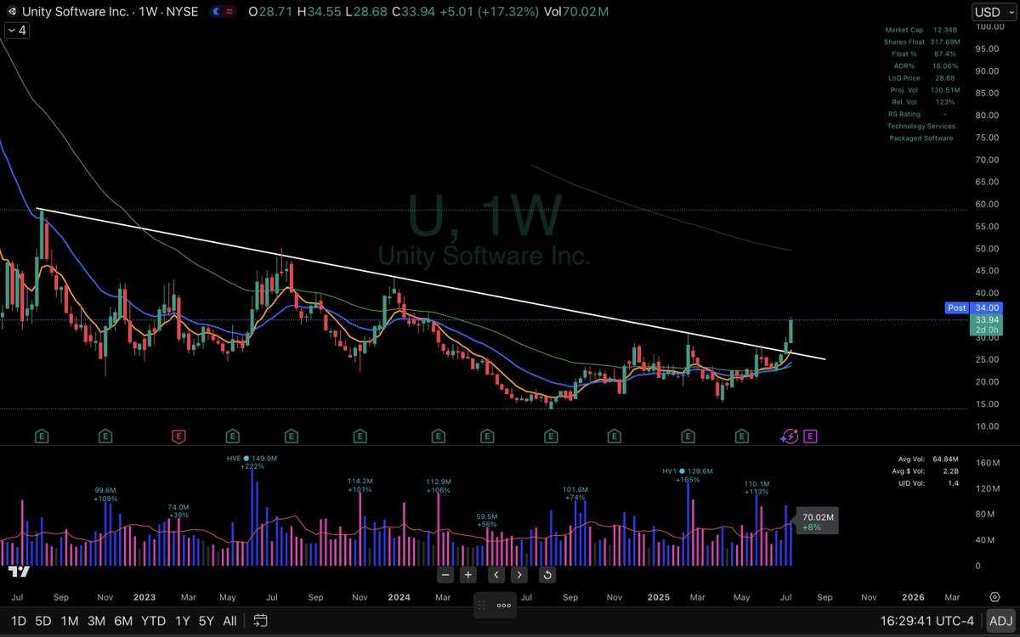The image size is (1020, 637).
Task: Select the 1Y date range
Action: click(182, 621)
